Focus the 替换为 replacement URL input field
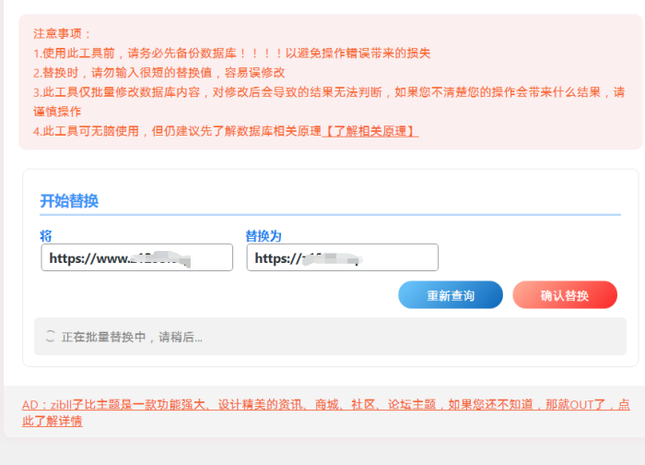This screenshot has height=465, width=645. (x=343, y=257)
